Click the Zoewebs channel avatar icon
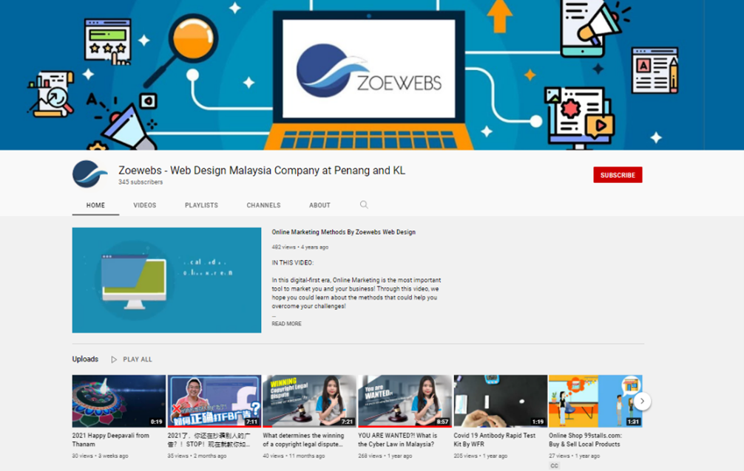The width and height of the screenshot is (744, 471). pyautogui.click(x=89, y=174)
